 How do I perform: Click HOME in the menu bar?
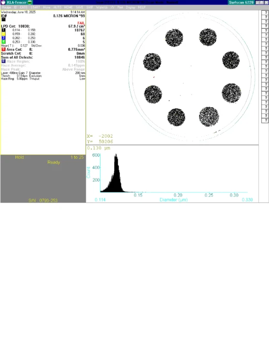pyautogui.click(x=68, y=7)
